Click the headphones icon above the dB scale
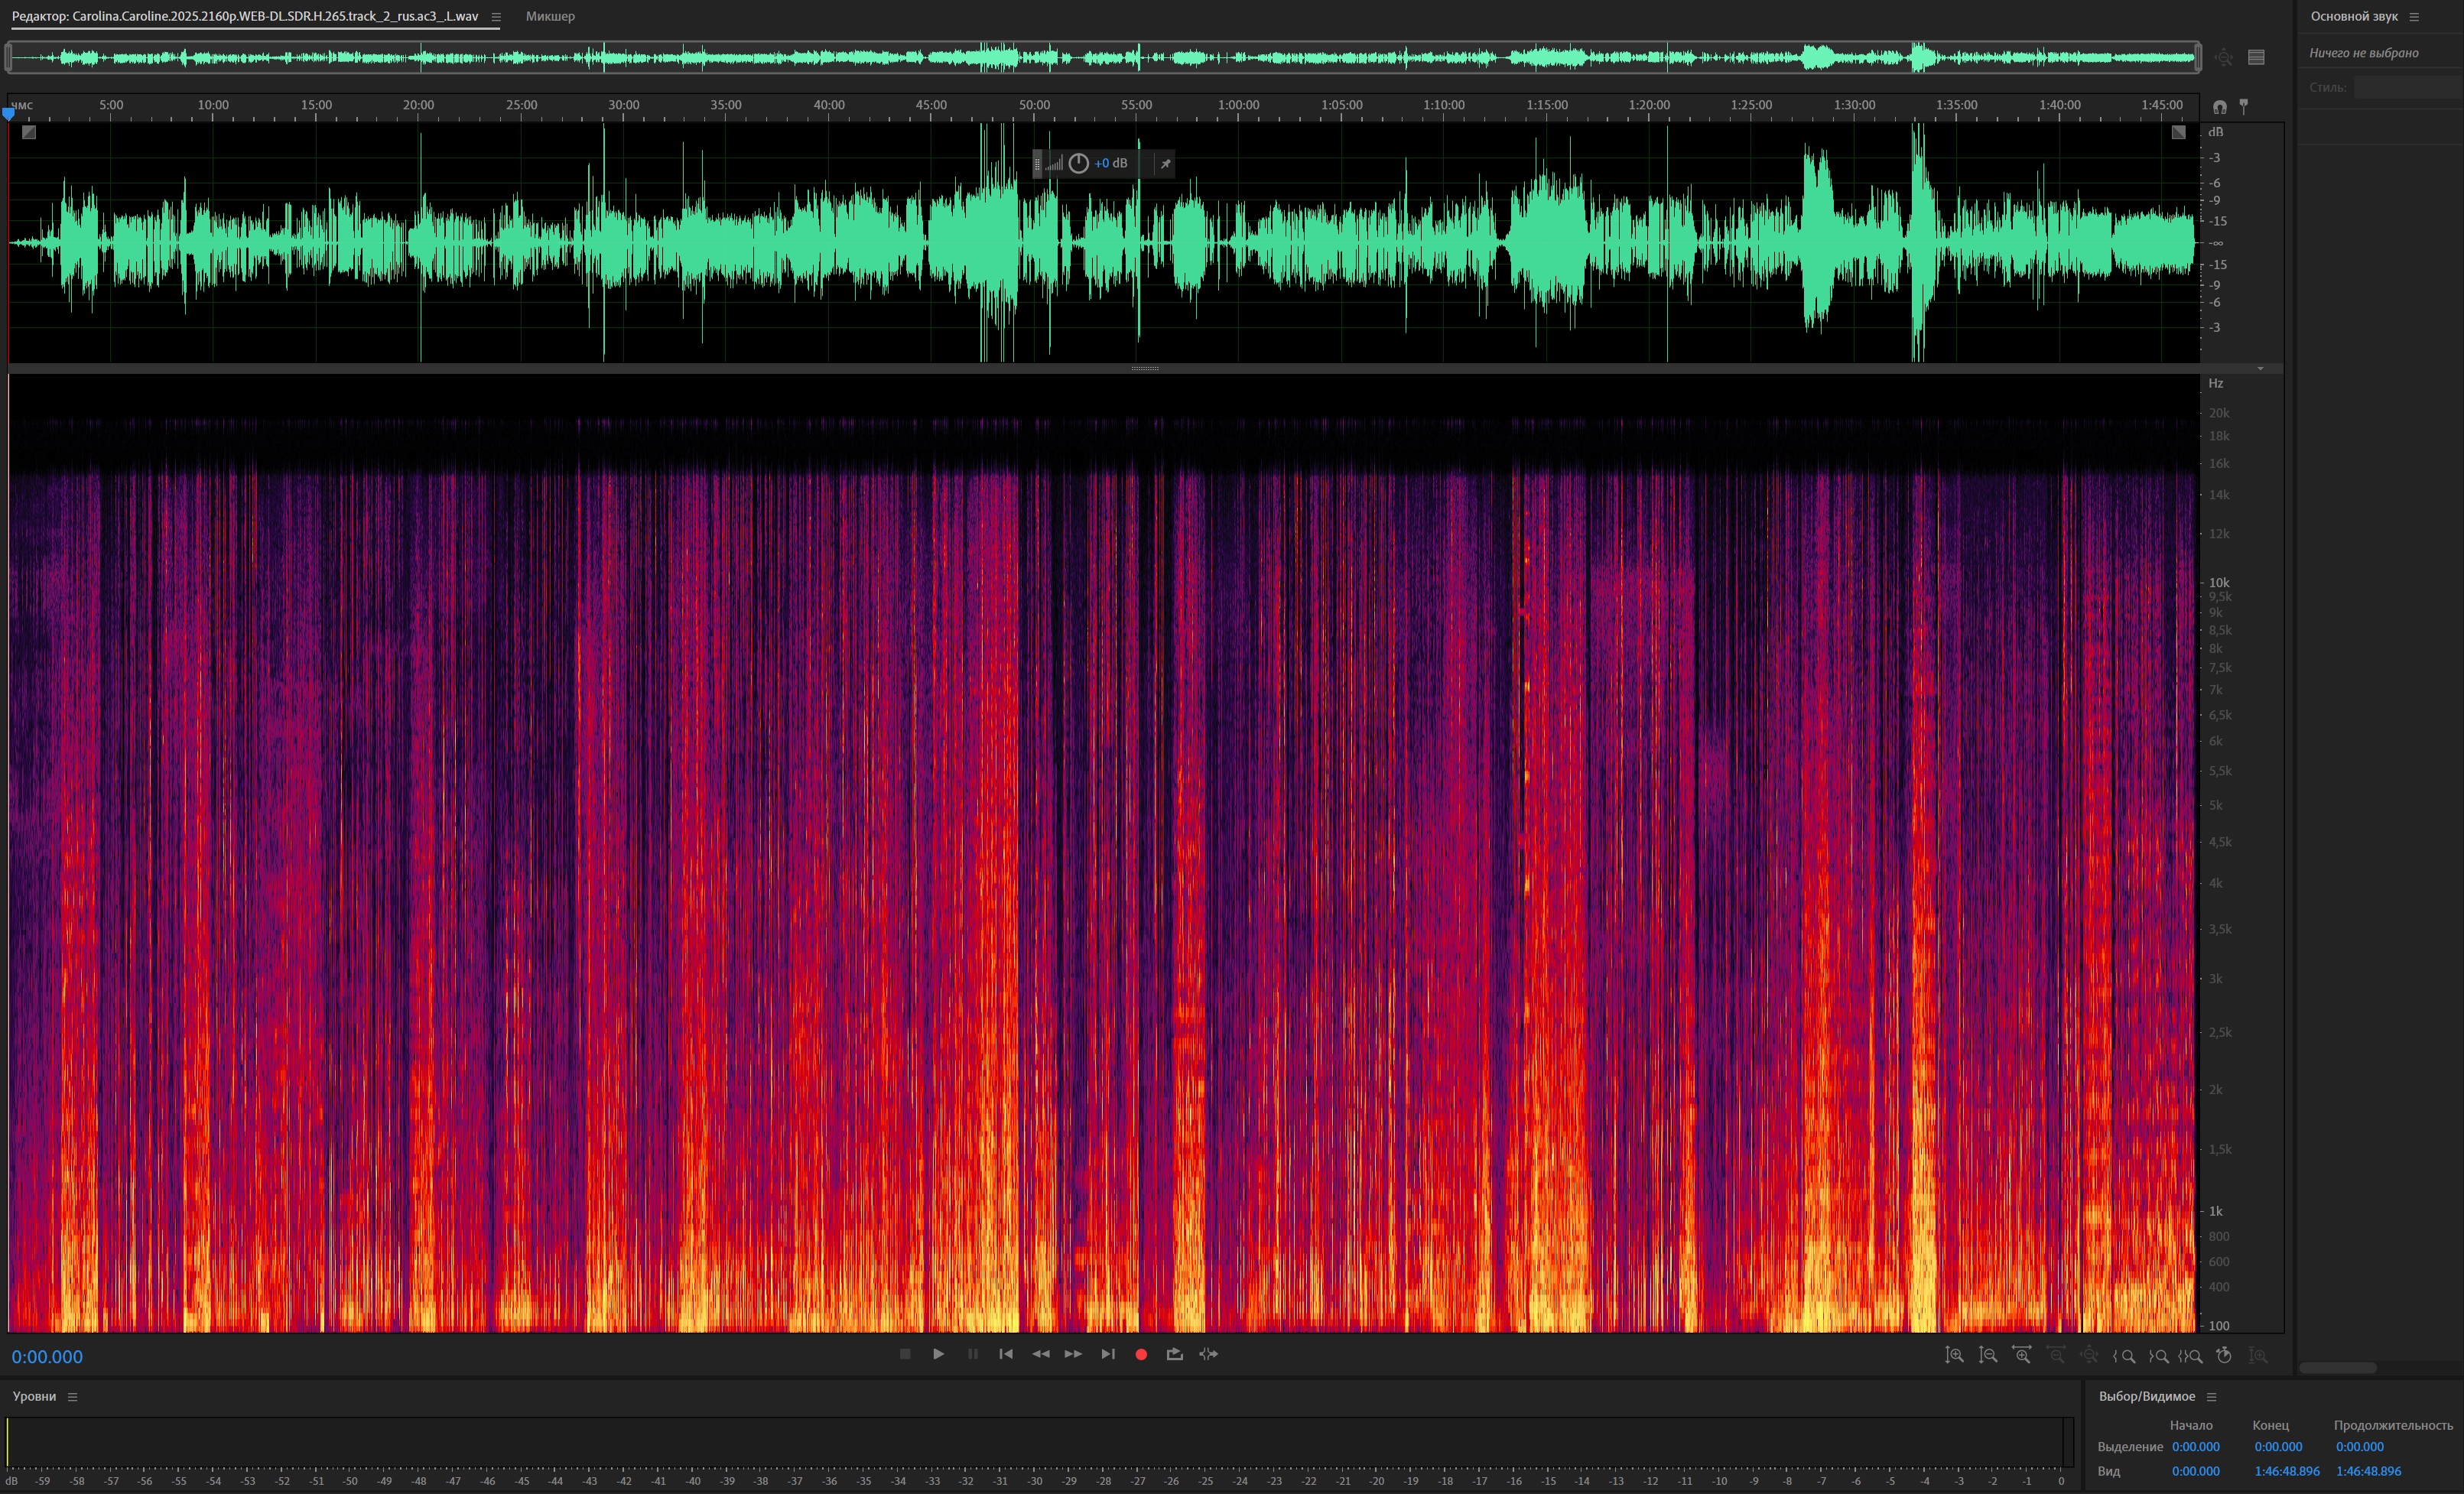 (2220, 106)
